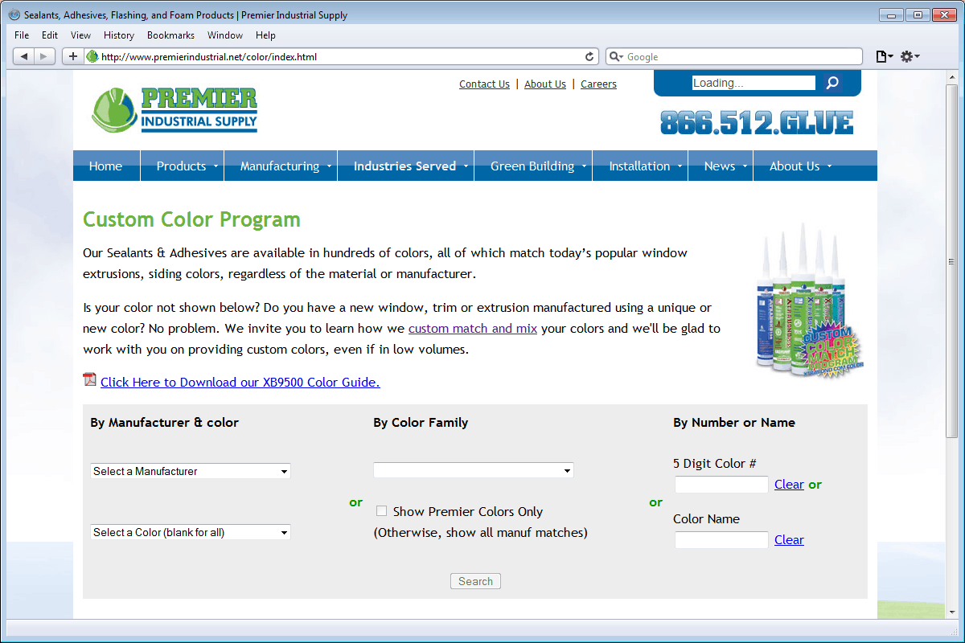Open the Contact Us link
Viewport: 965px width, 643px height.
(484, 84)
